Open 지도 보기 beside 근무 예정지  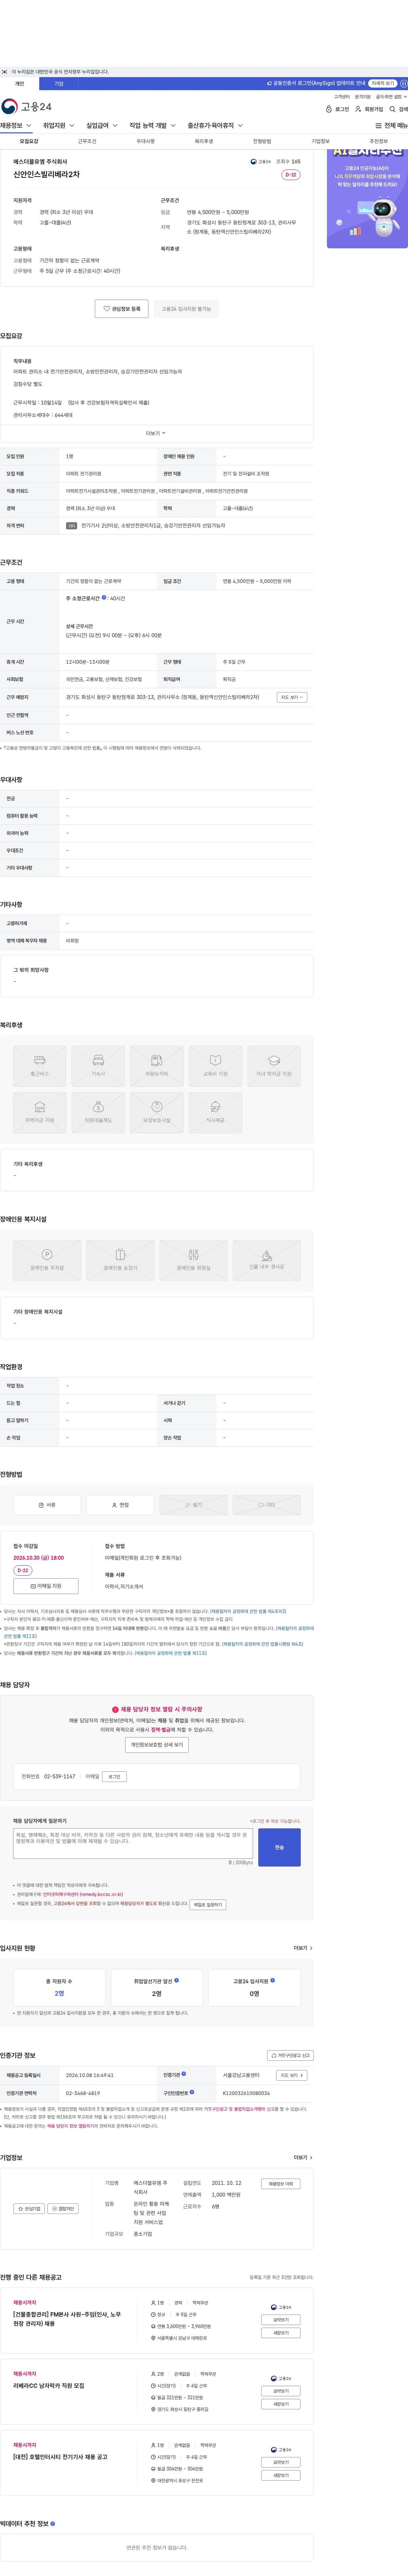(x=292, y=697)
